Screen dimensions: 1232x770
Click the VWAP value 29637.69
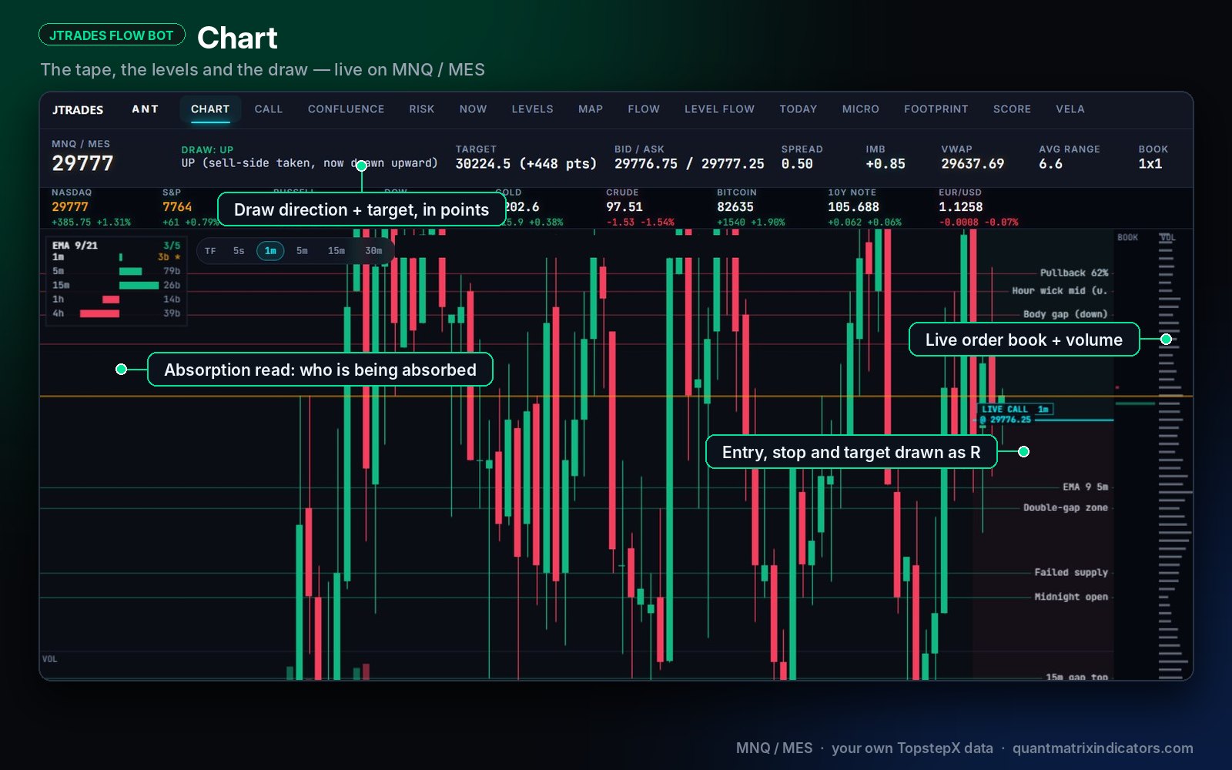pyautogui.click(x=973, y=164)
